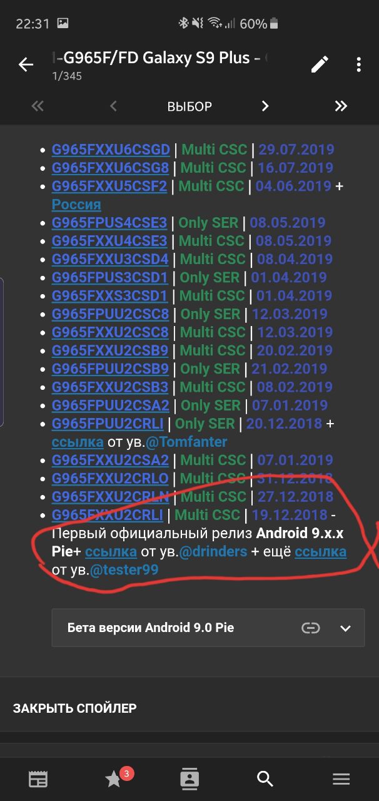Screen dimensions: 379x801
Task: Open contacts icon in bottom bar
Action: [189, 779]
